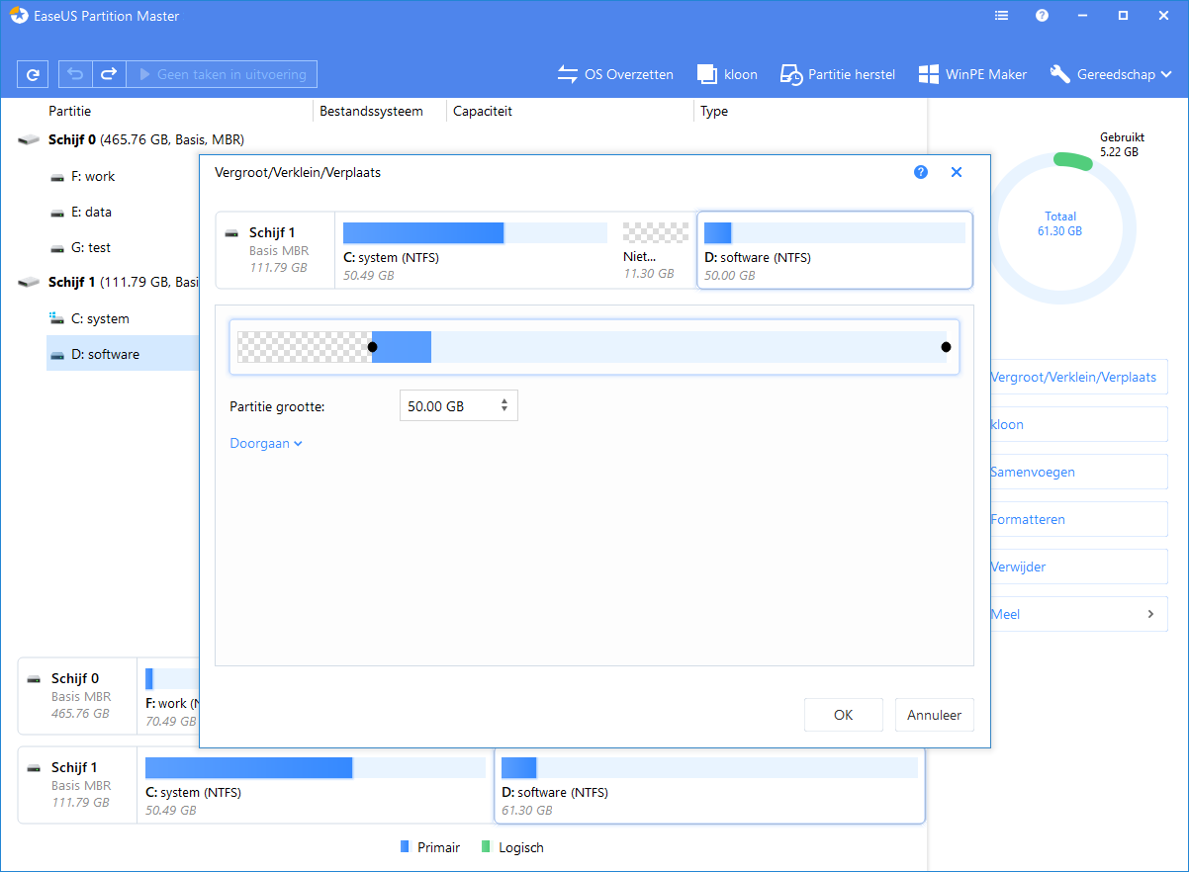Select C: system partition in dialog disk map
The image size is (1189, 872).
pyautogui.click(x=475, y=251)
